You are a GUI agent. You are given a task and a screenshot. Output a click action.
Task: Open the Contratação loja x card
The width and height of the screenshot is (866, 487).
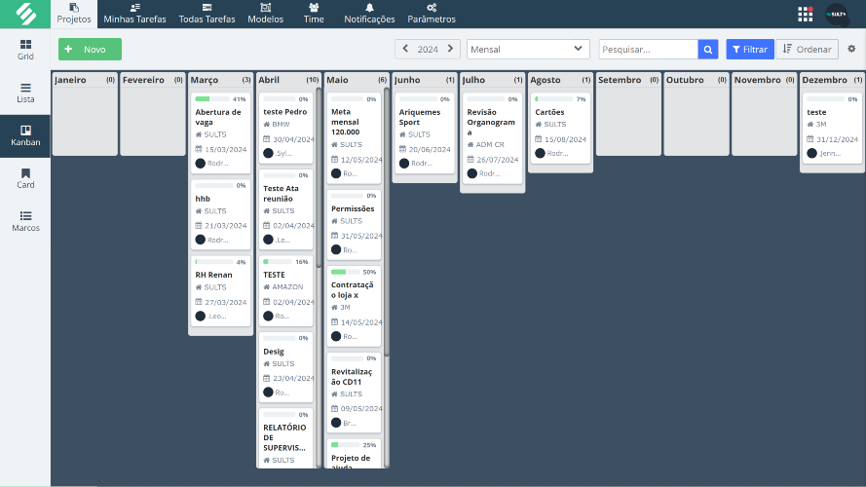point(354,306)
